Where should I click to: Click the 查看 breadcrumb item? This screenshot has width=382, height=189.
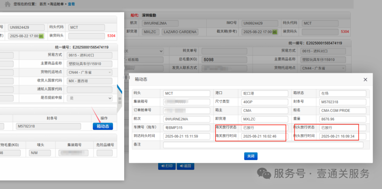tap(71, 4)
